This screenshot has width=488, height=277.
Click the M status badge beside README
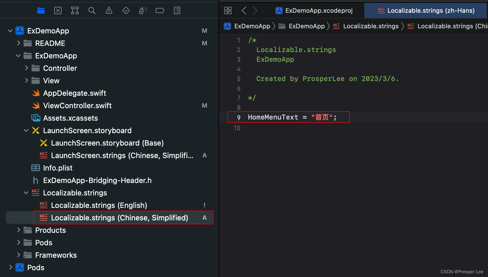click(204, 43)
